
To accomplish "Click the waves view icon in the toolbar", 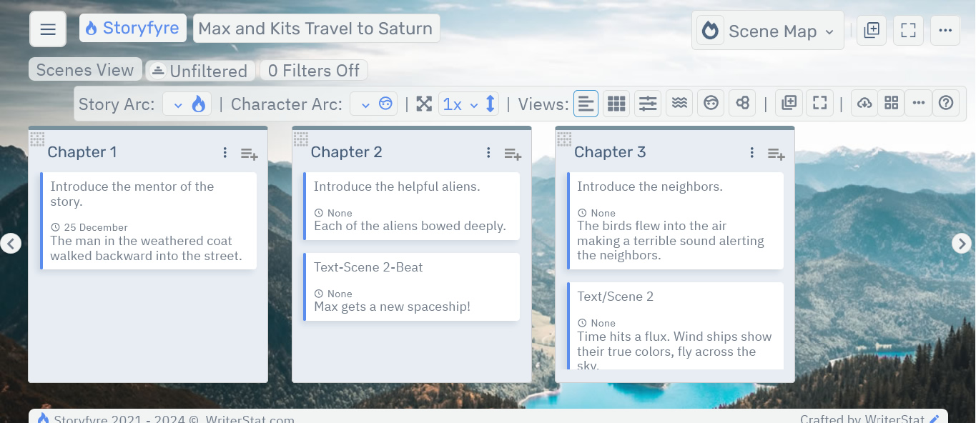I will 679,103.
